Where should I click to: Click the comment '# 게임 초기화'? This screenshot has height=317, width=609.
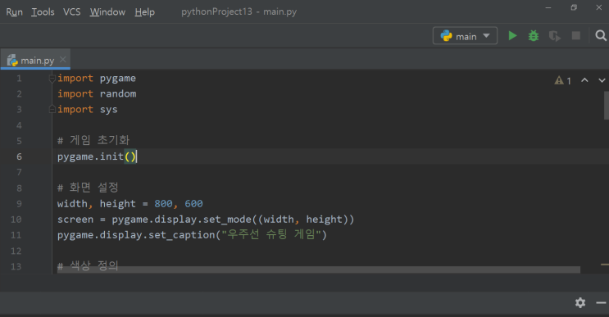(93, 140)
